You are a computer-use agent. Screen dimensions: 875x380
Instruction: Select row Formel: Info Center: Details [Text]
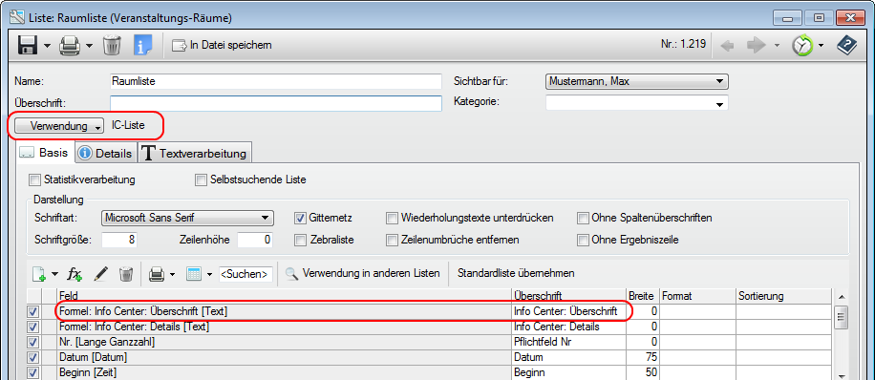(284, 327)
